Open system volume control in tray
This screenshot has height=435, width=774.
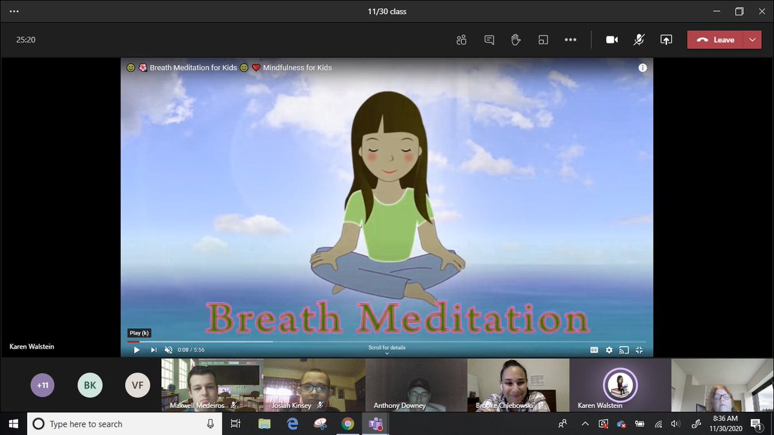pyautogui.click(x=675, y=423)
